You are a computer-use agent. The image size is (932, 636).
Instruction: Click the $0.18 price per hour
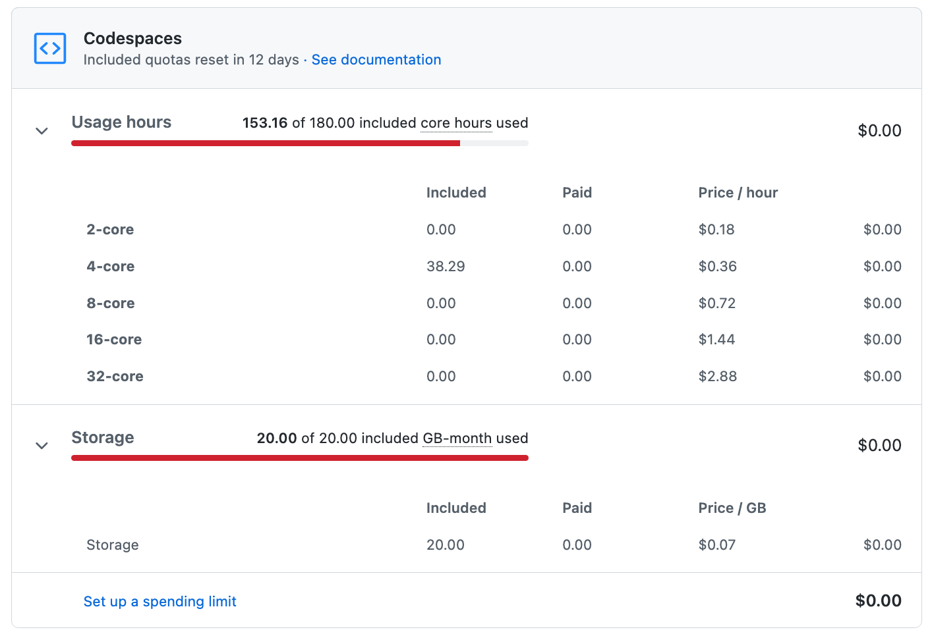tap(716, 230)
